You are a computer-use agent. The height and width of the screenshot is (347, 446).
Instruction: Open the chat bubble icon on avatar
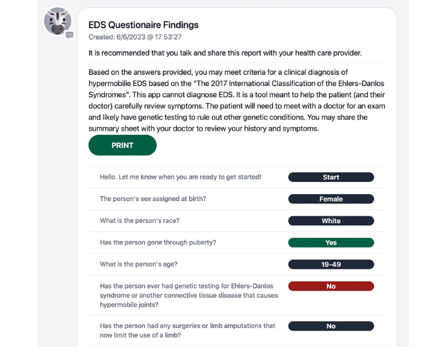69,35
